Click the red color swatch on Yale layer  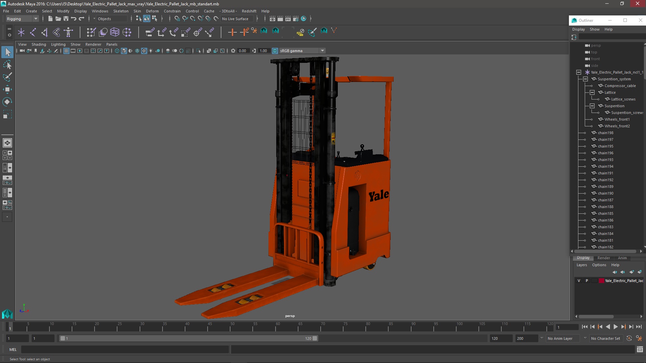click(x=601, y=281)
